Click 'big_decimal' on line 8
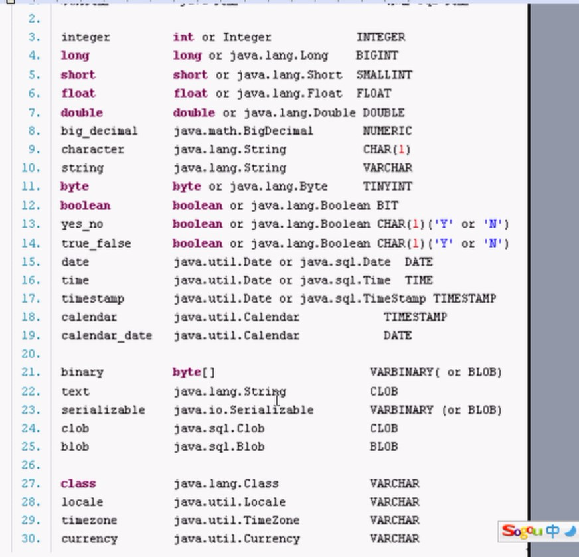579x557 pixels. [x=100, y=131]
